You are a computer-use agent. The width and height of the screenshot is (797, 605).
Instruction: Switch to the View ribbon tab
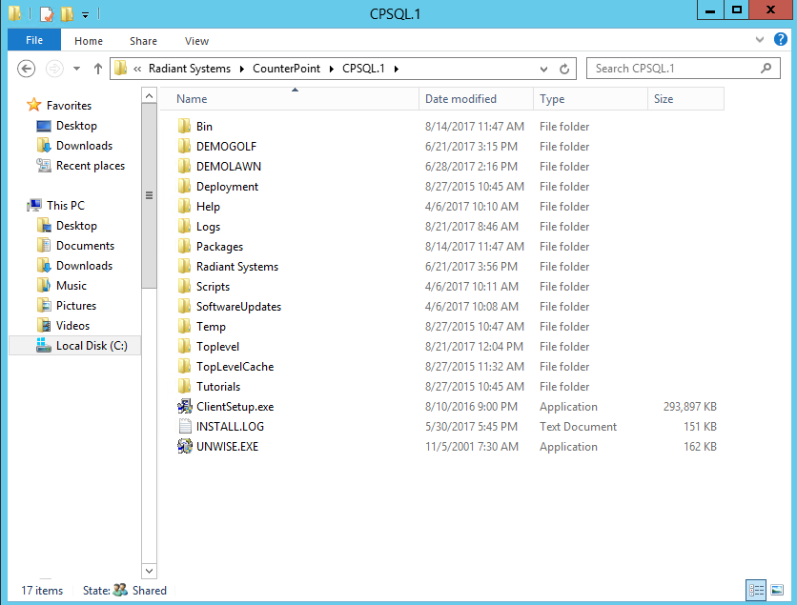(196, 41)
